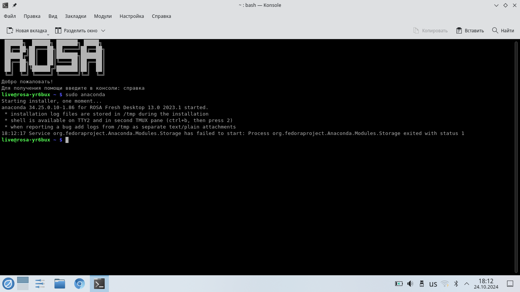Click the 'sudo anaconda' command text
The image size is (520, 292).
coord(85,95)
